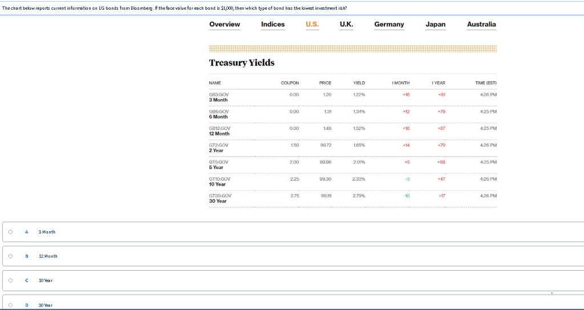
Task: Click the +87 one year change
Action: tap(442, 128)
